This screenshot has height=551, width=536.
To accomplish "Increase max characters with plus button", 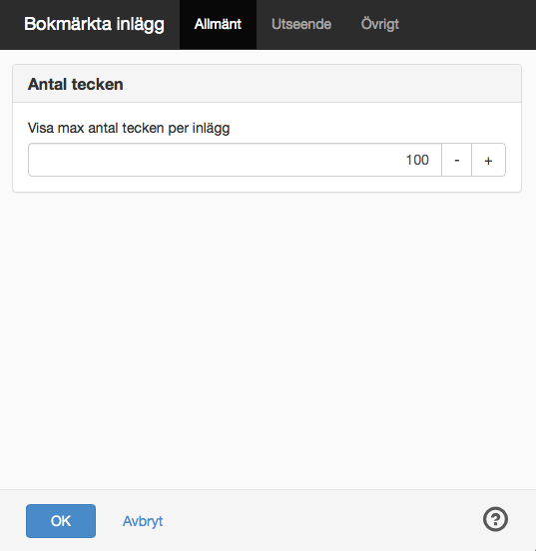I will pyautogui.click(x=488, y=160).
